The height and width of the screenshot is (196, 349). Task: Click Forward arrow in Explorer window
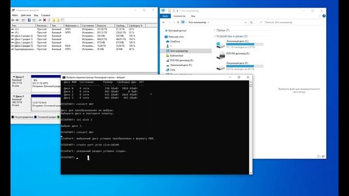pos(170,22)
